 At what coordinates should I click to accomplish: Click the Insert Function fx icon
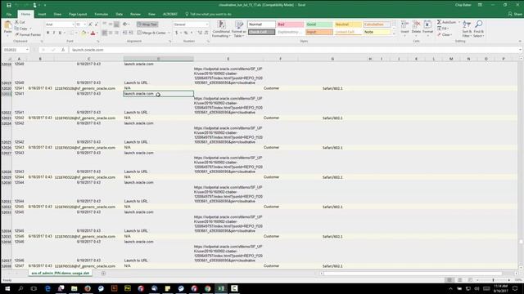(63, 50)
